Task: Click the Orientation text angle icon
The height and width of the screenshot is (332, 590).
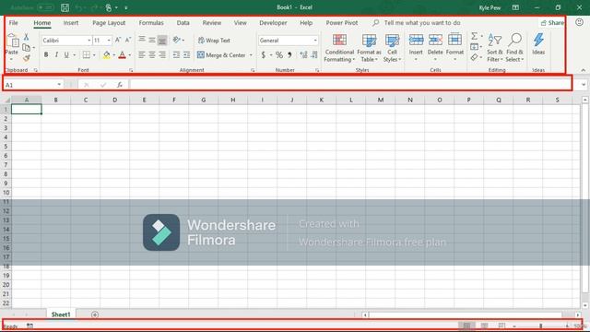Action: coord(176,40)
